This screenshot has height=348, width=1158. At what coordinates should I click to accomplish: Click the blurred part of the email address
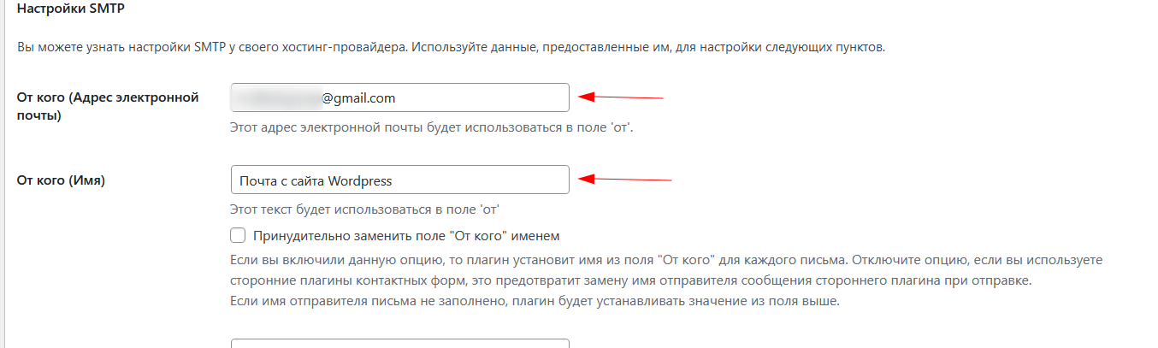[x=276, y=97]
